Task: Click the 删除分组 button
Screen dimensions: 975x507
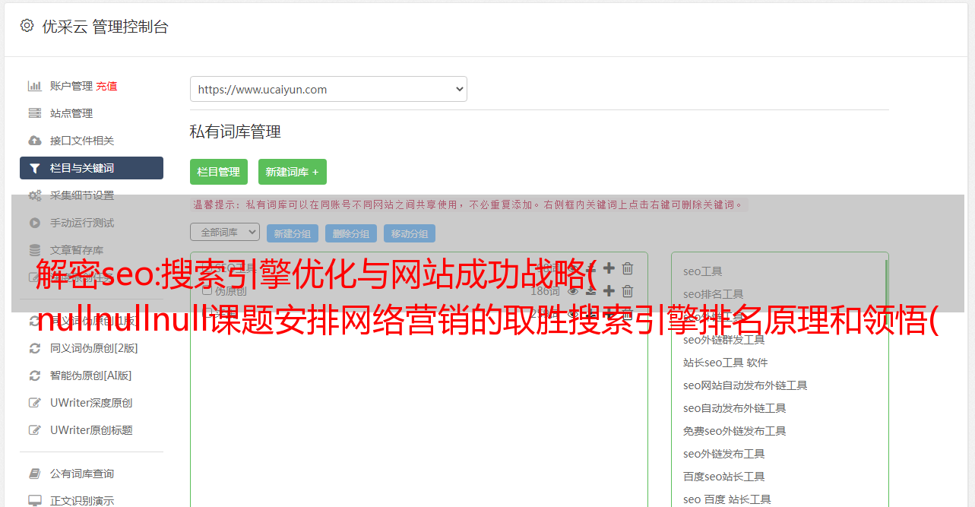Action: click(x=351, y=233)
